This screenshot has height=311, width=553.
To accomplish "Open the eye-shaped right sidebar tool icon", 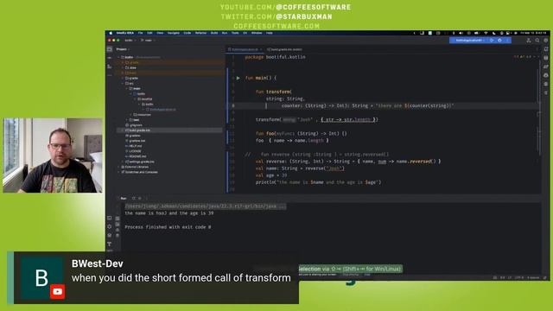I will pyautogui.click(x=546, y=75).
